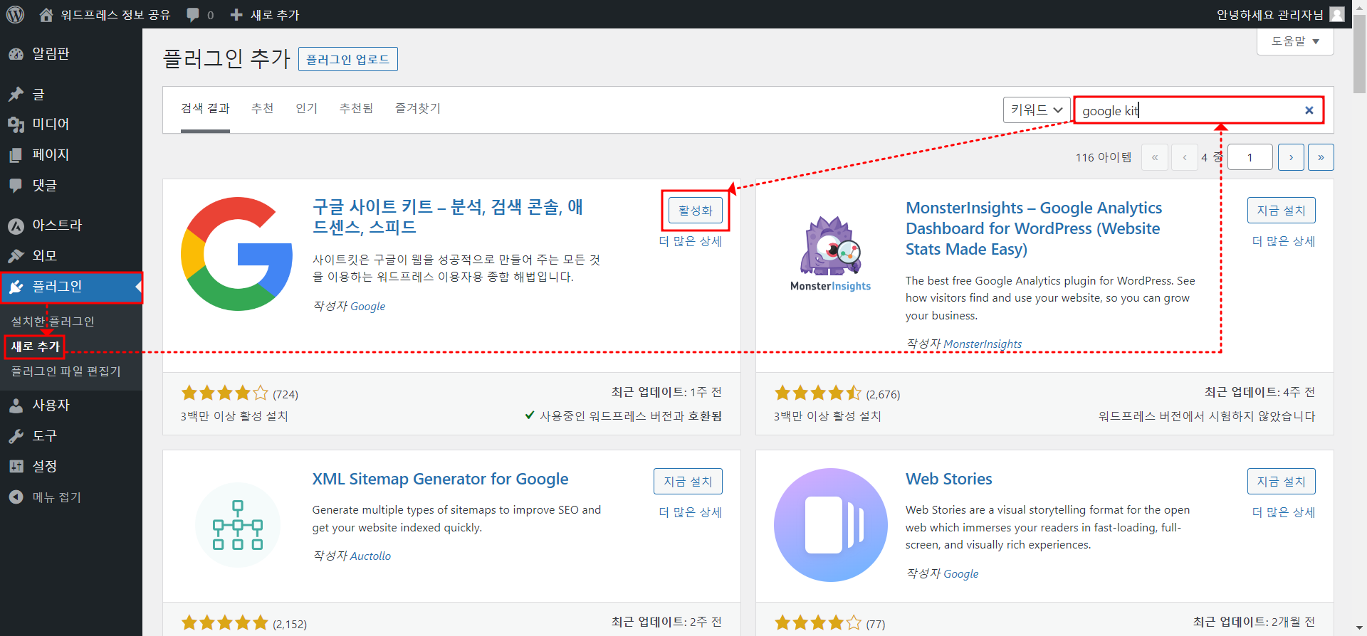
Task: Click the XML Sitemap Generator plugin icon
Action: coord(237,525)
